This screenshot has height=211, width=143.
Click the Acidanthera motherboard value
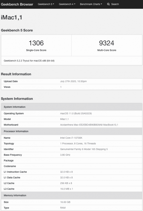coord(89,125)
